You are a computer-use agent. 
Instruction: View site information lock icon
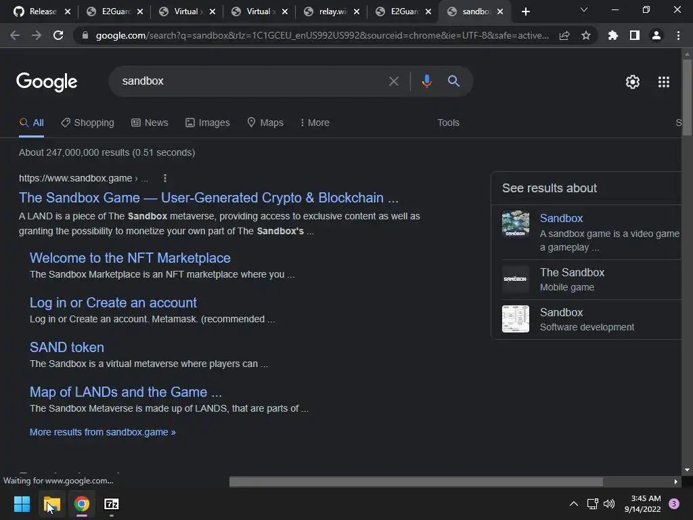point(85,35)
